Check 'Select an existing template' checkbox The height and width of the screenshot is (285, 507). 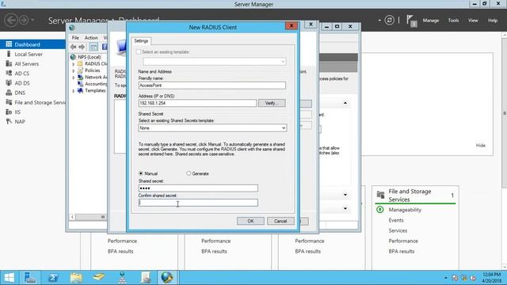139,51
